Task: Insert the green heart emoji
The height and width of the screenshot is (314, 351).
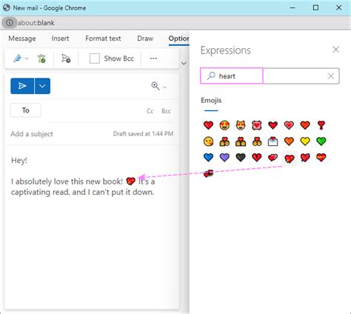Action: [x=321, y=141]
